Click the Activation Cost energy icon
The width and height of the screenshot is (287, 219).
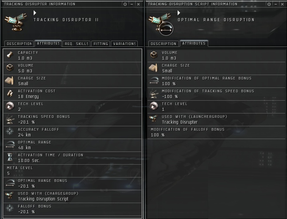pyautogui.click(x=10, y=94)
